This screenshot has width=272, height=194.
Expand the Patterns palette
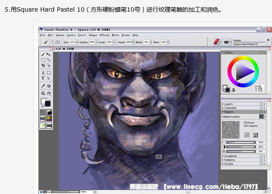click(x=223, y=160)
